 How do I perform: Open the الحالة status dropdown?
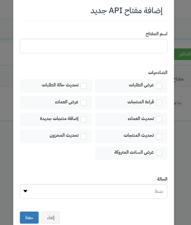tap(94, 191)
